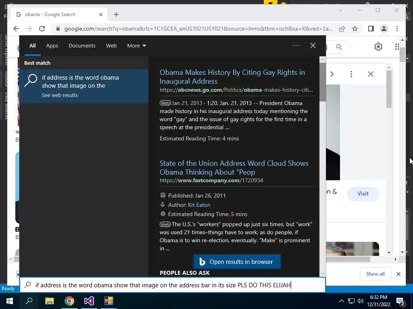Click the network tray icon
The image size is (413, 309).
click(351, 301)
